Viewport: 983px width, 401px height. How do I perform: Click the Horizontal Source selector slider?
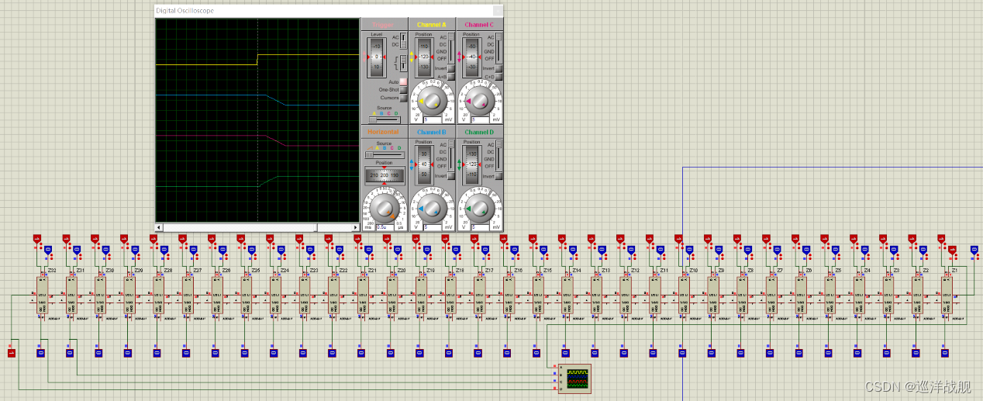point(384,155)
